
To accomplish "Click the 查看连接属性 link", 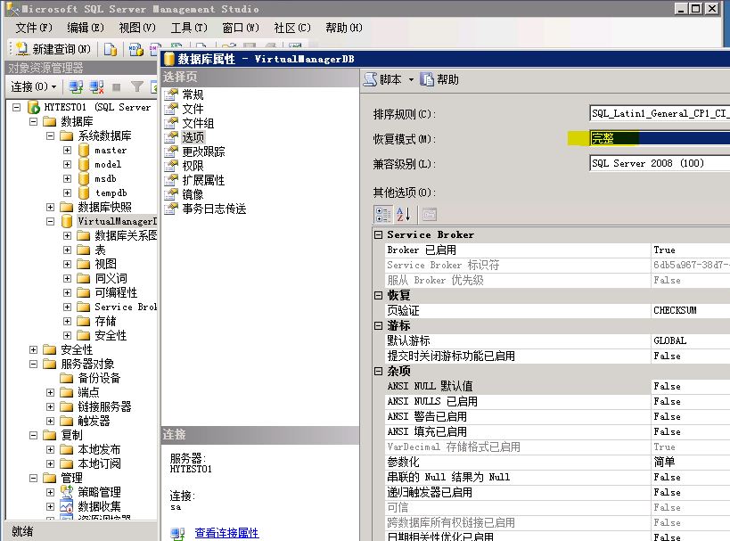I will tap(226, 533).
